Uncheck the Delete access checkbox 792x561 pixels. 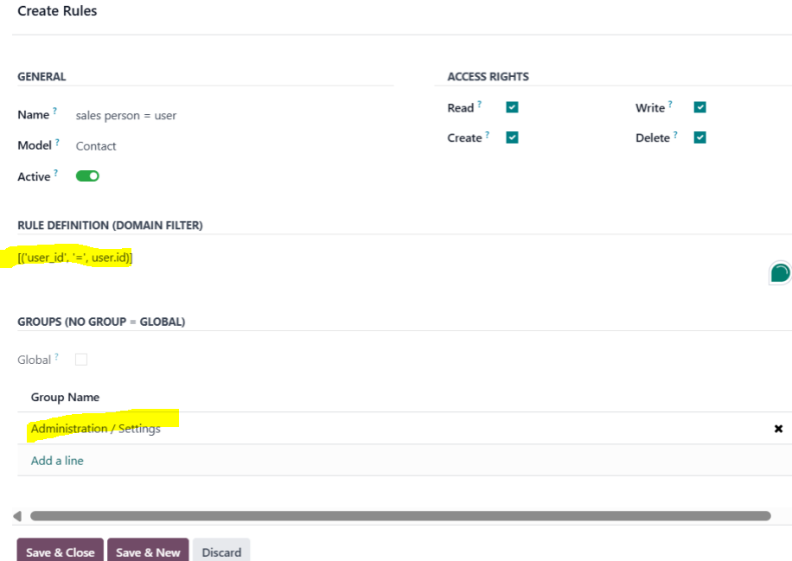700,137
